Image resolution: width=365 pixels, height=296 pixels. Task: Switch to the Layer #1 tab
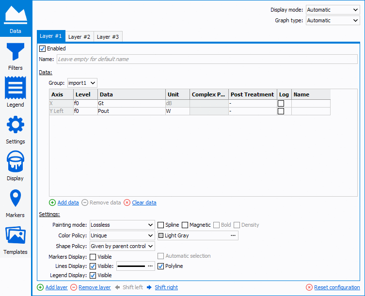click(51, 36)
